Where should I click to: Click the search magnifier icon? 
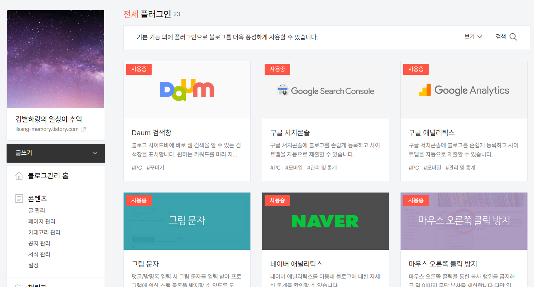pyautogui.click(x=513, y=37)
